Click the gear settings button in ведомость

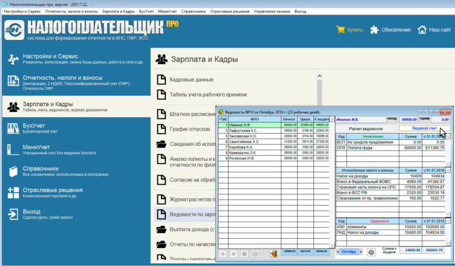coord(244,254)
